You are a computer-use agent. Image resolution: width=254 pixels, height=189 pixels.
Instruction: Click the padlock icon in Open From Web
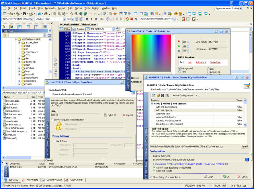(x=59, y=126)
